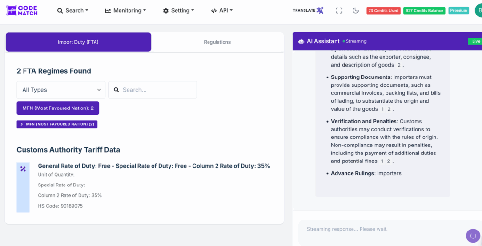
Task: Click the robot icon in AI Assistant header
Action: (301, 41)
